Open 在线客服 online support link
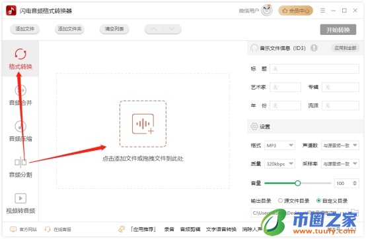Viewport: 366px width, 239px height. (57, 230)
